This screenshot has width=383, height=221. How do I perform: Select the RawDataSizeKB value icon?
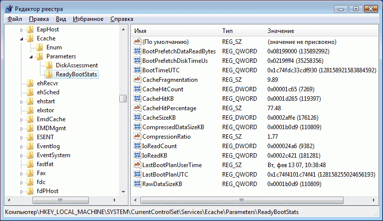137,184
